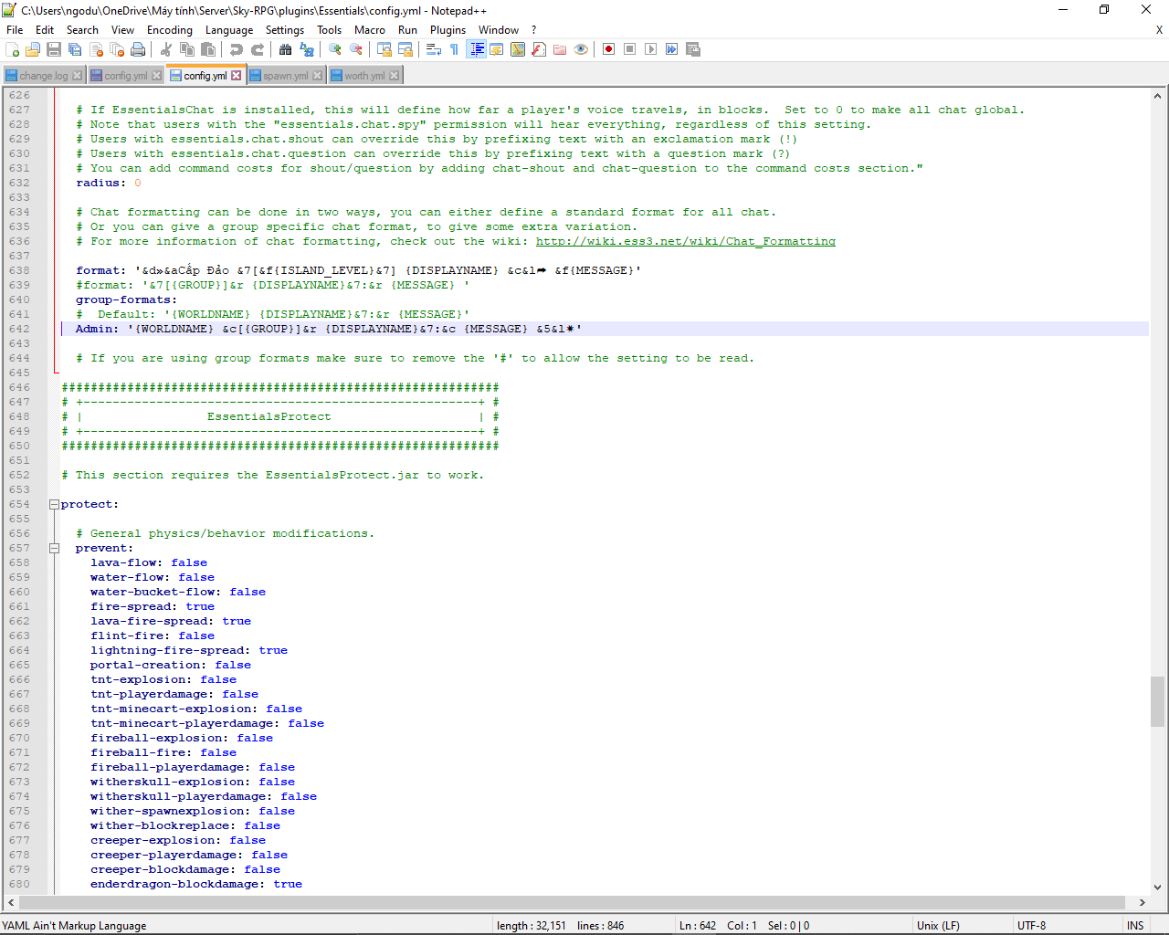Toggle Word Wrap toolbar button
This screenshot has width=1169, height=935.
(434, 49)
